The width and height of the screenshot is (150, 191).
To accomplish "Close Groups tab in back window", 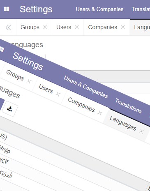I will pos(45,27).
